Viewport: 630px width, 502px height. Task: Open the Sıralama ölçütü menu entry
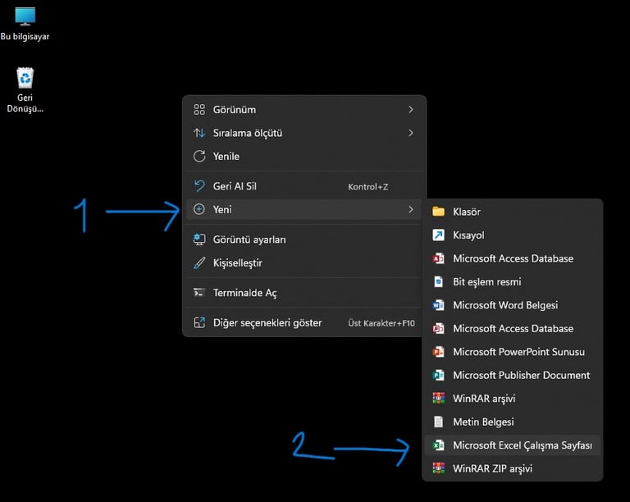[x=304, y=133]
